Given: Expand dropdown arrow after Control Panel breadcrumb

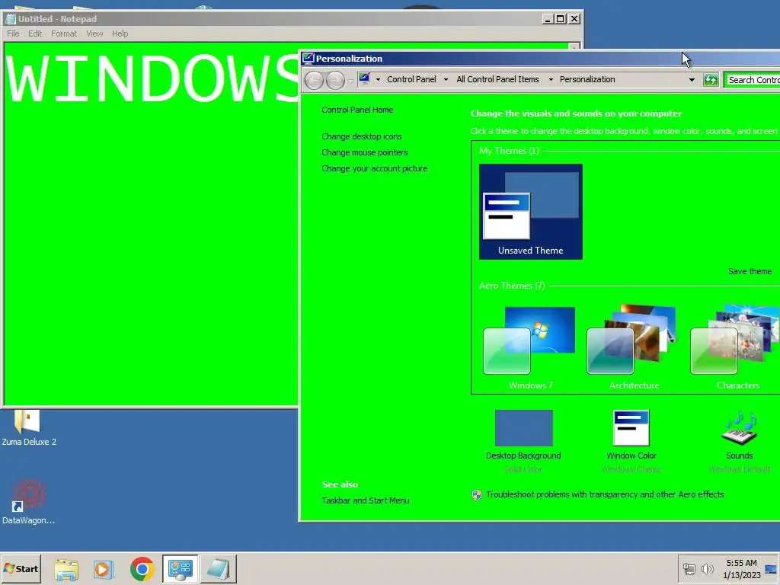Looking at the screenshot, I should pyautogui.click(x=446, y=79).
